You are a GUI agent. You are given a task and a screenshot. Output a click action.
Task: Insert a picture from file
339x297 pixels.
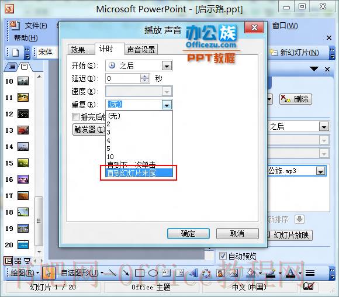[x=234, y=273]
